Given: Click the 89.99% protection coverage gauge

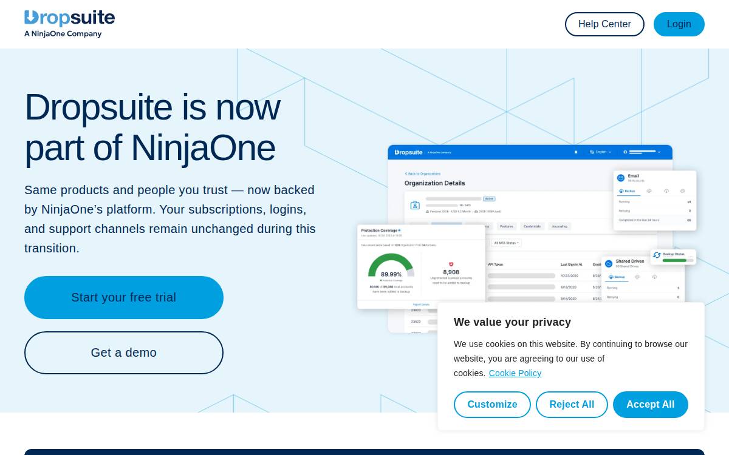Looking at the screenshot, I should point(391,266).
